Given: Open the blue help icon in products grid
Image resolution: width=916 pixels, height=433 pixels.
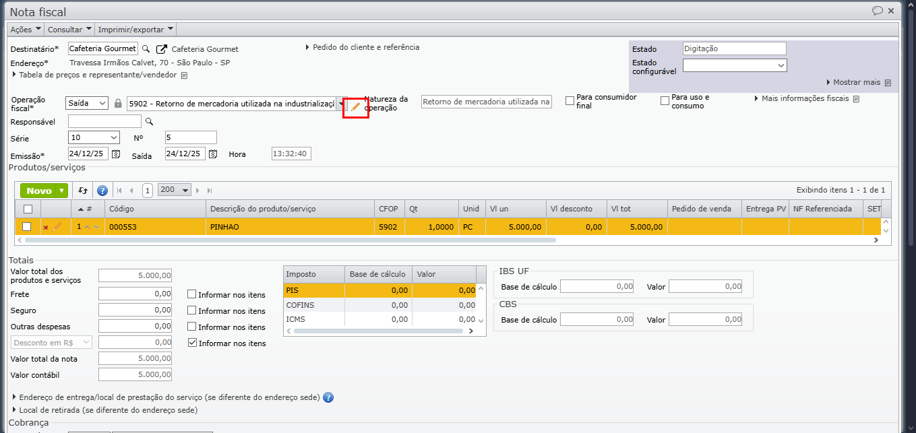Looking at the screenshot, I should (102, 191).
